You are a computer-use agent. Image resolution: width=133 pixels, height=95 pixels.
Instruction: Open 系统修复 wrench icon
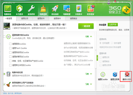31,8
